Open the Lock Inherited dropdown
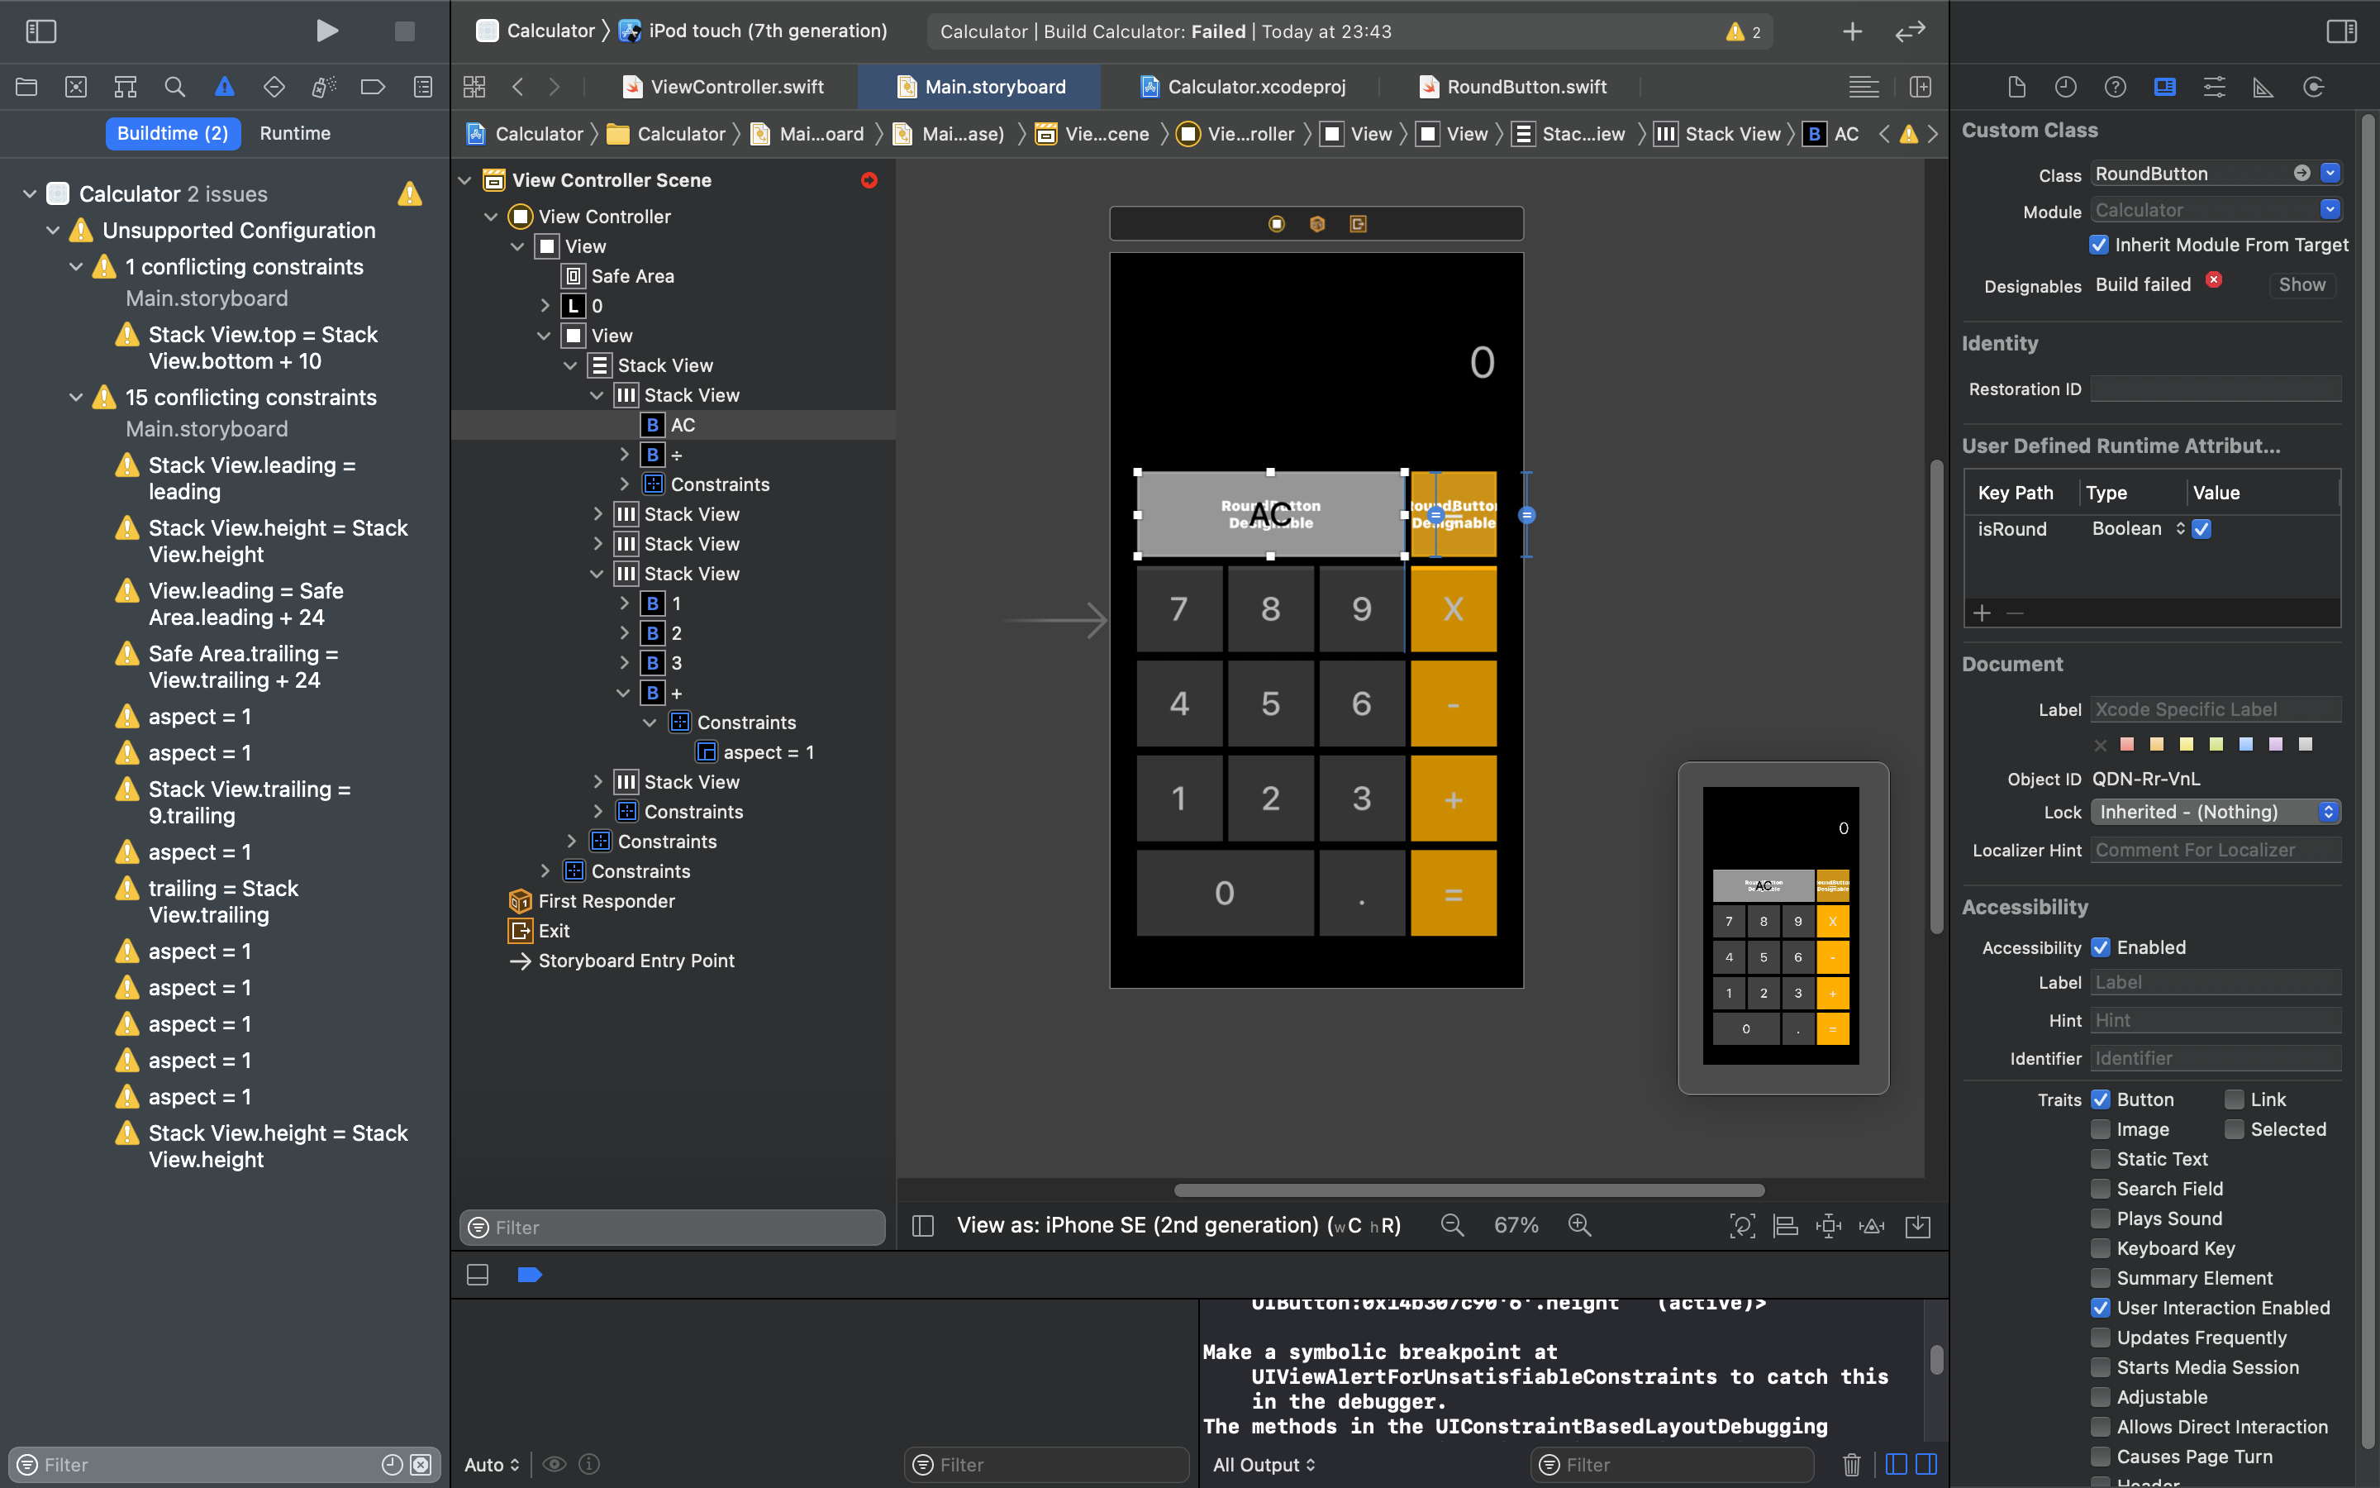 [2215, 812]
